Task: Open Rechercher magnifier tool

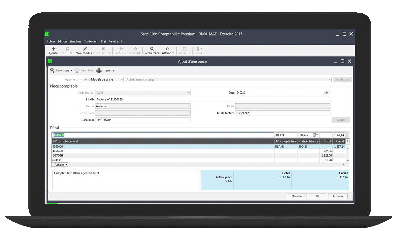Action: [152, 49]
